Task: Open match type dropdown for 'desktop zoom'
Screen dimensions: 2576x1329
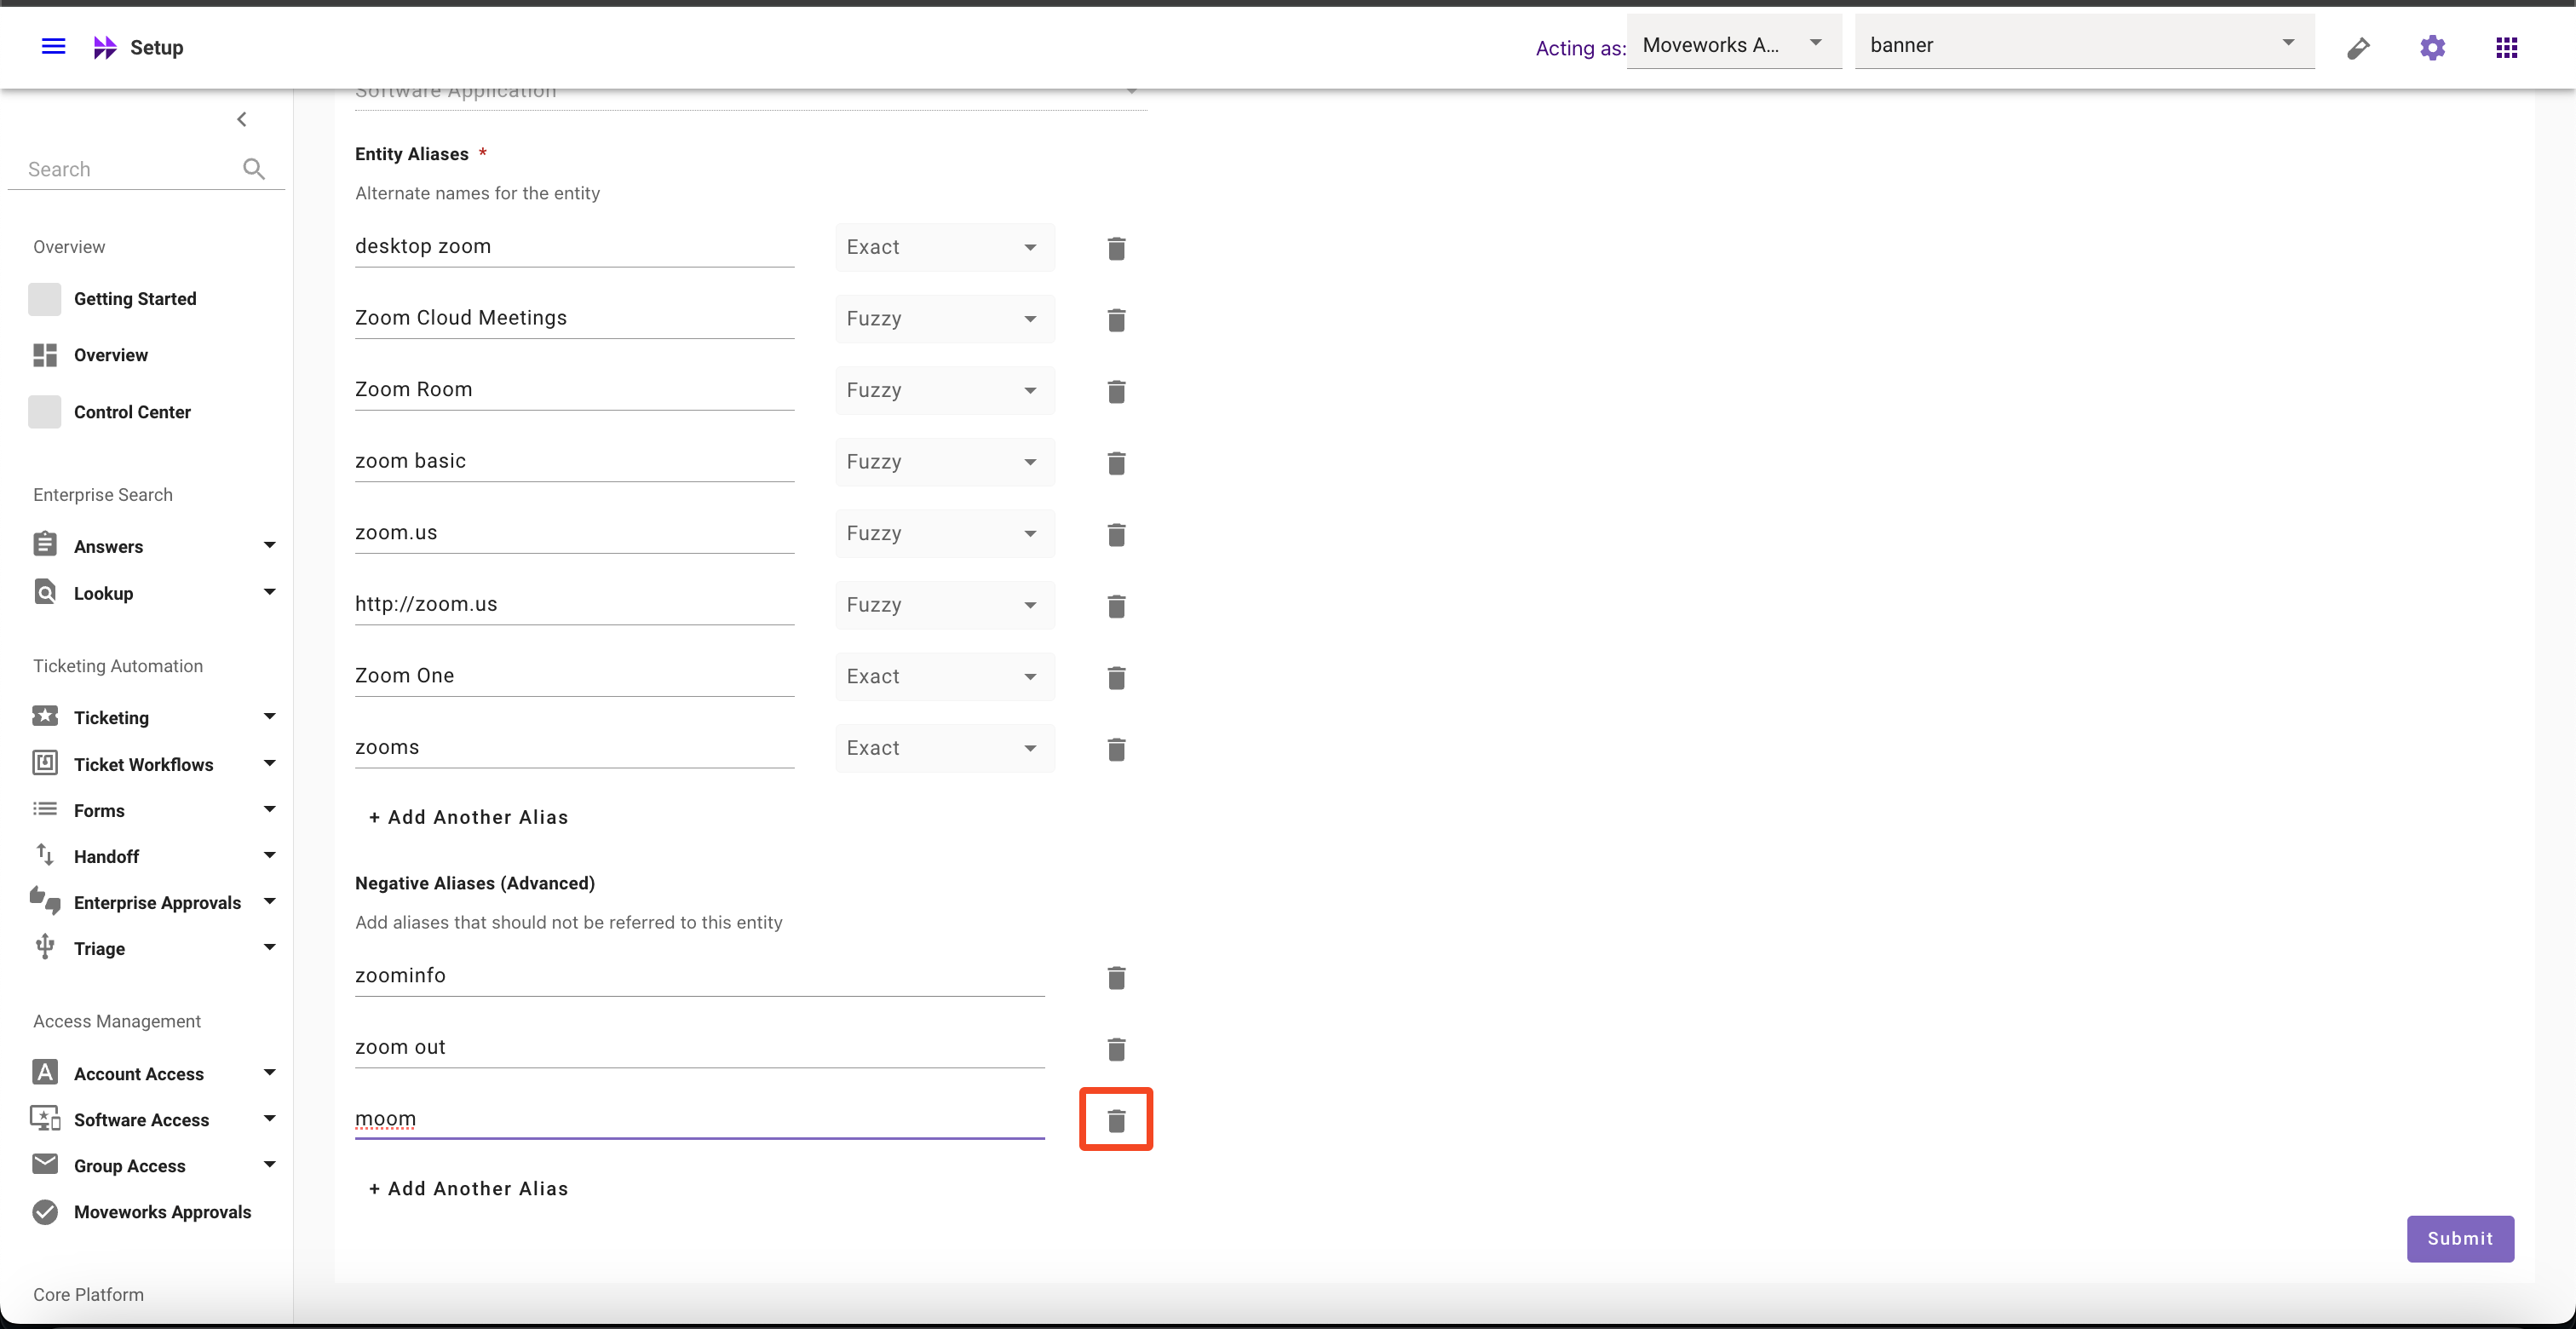Action: click(944, 247)
